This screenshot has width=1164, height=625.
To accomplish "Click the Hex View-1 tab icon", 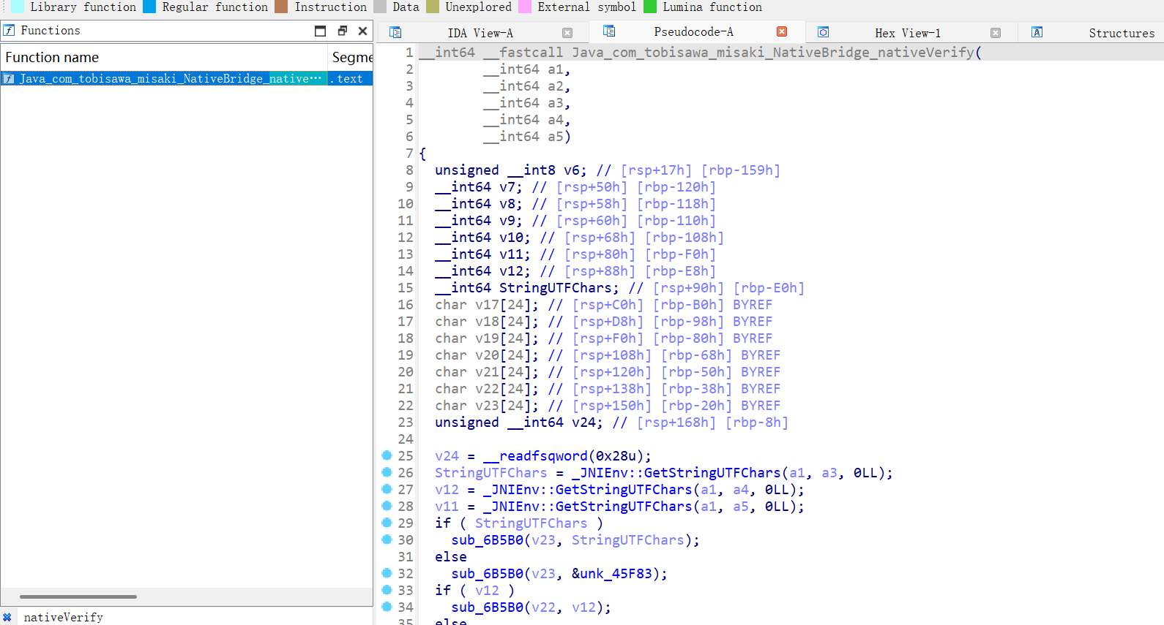I will click(823, 32).
